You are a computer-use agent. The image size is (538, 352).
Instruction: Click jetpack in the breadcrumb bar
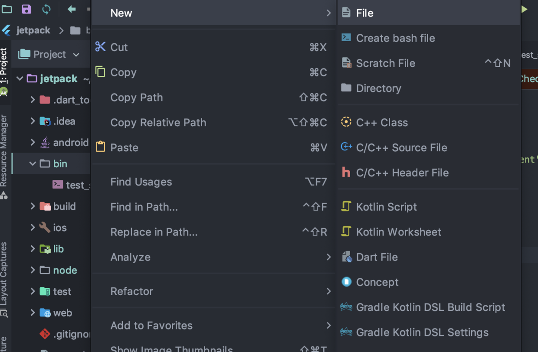click(x=33, y=30)
